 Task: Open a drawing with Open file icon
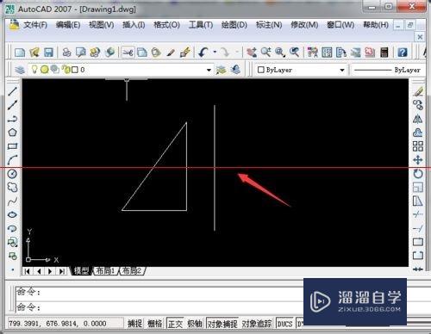coord(34,53)
